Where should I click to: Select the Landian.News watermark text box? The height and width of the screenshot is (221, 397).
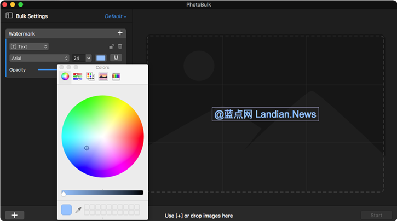pyautogui.click(x=266, y=114)
